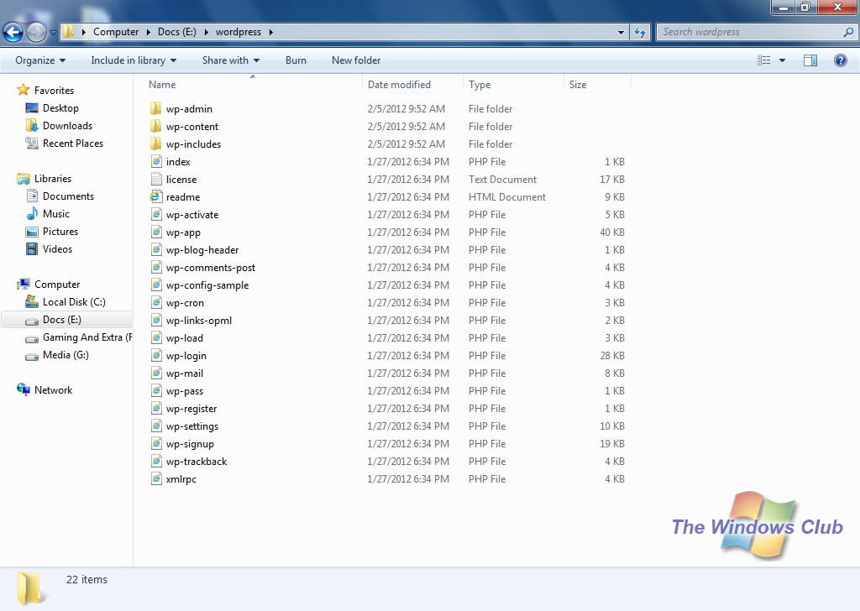Open the Pictures library

[60, 232]
